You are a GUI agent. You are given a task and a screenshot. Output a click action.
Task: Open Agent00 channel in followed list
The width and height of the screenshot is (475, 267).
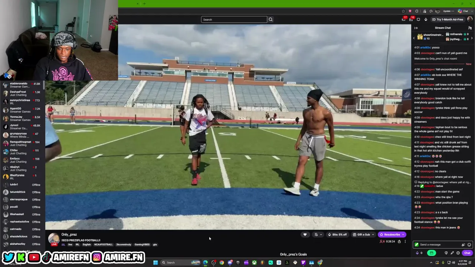click(23, 110)
